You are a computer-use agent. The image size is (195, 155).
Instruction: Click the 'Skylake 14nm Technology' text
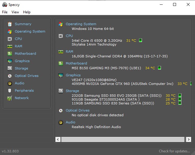pos(94,44)
